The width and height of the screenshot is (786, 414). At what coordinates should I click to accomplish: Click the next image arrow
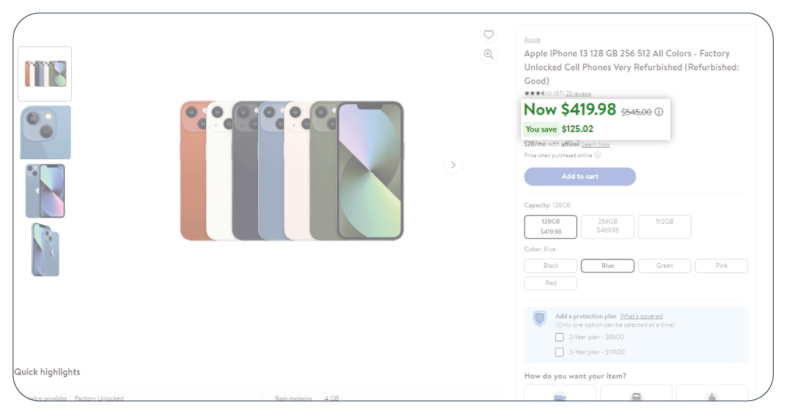point(453,165)
